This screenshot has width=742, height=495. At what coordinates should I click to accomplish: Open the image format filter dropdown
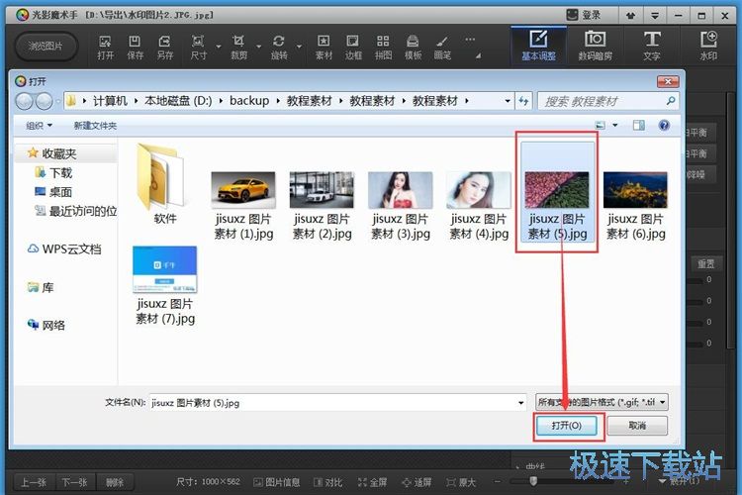[x=602, y=402]
